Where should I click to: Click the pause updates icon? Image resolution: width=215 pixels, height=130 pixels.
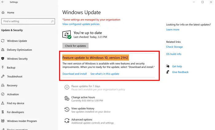(x=67, y=87)
